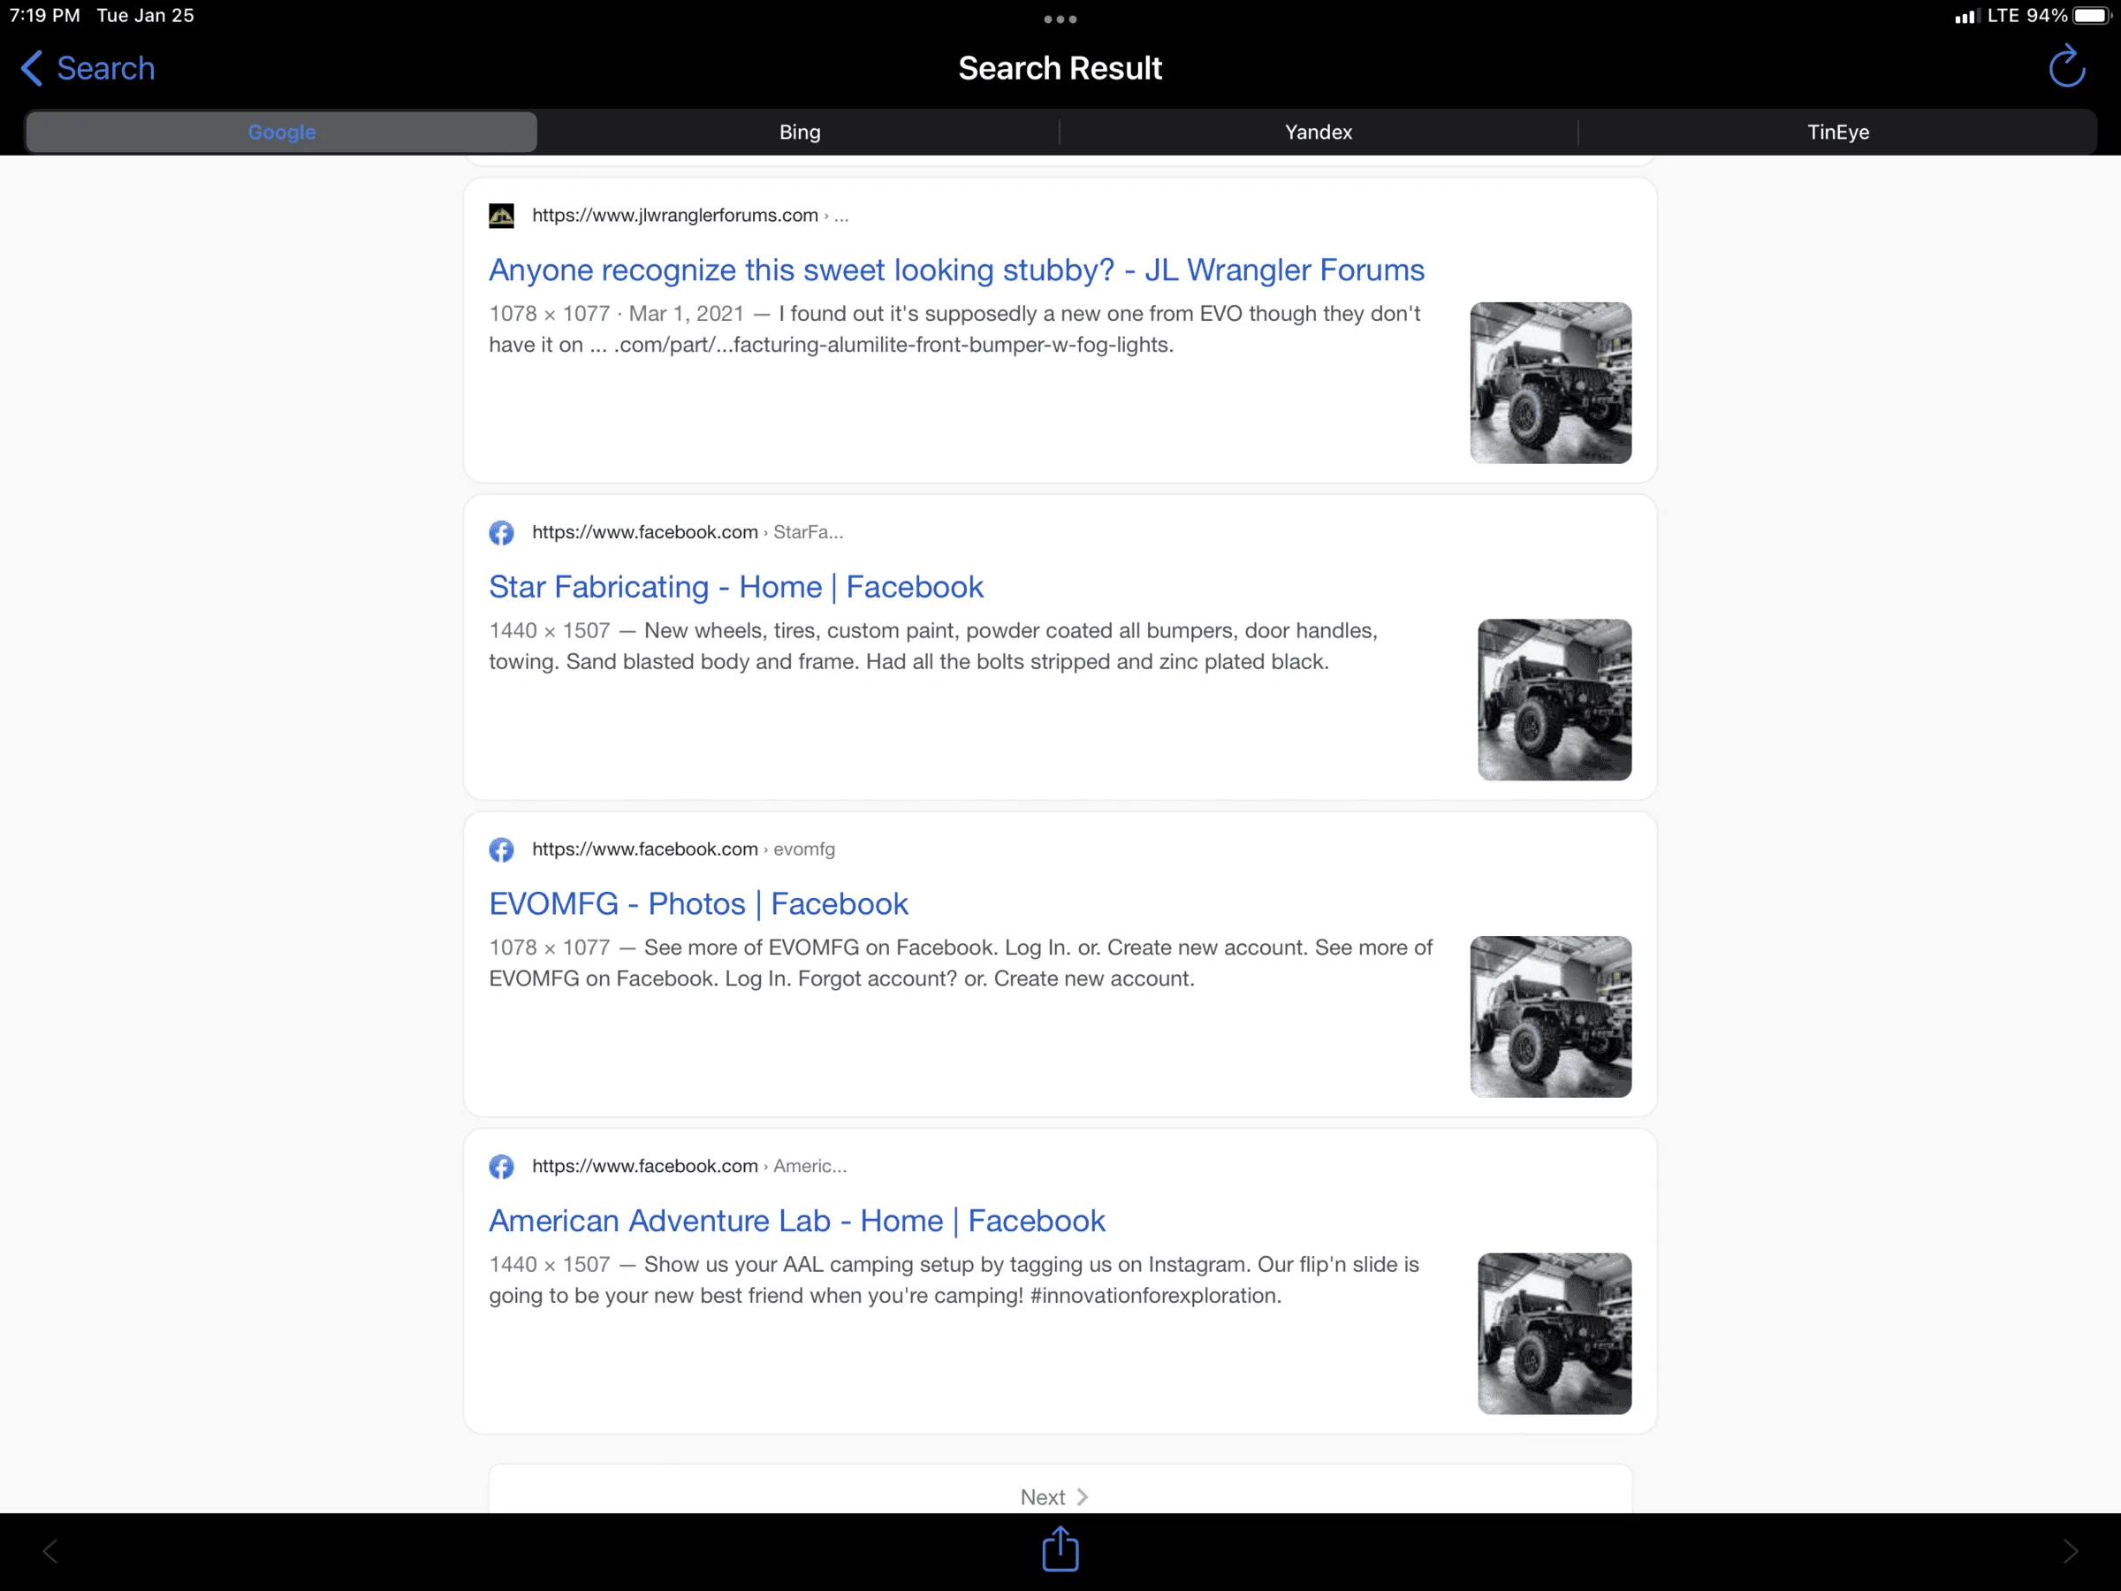Click the facebook.com › Americ... URL
The height and width of the screenshot is (1591, 2121).
[689, 1165]
